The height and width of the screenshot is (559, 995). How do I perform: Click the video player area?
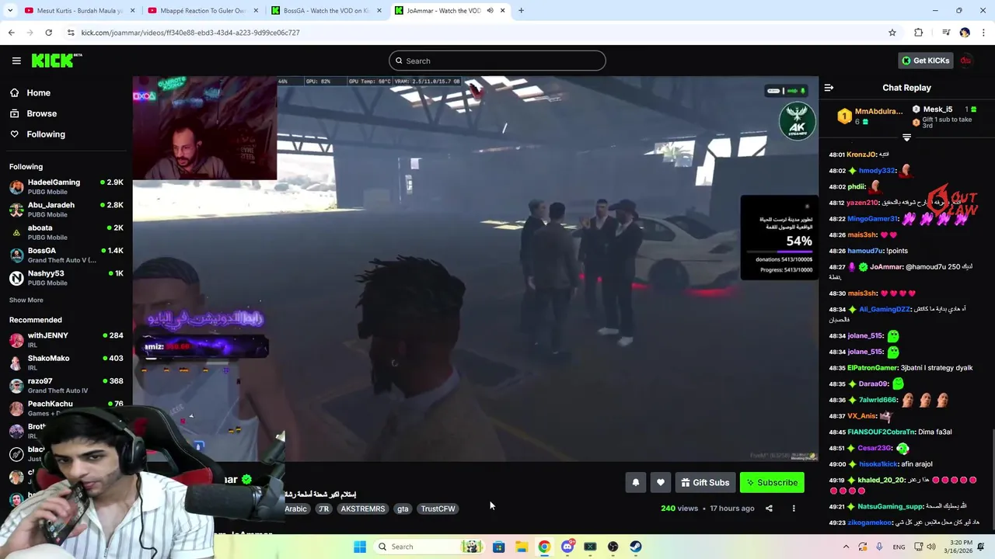pos(475,269)
